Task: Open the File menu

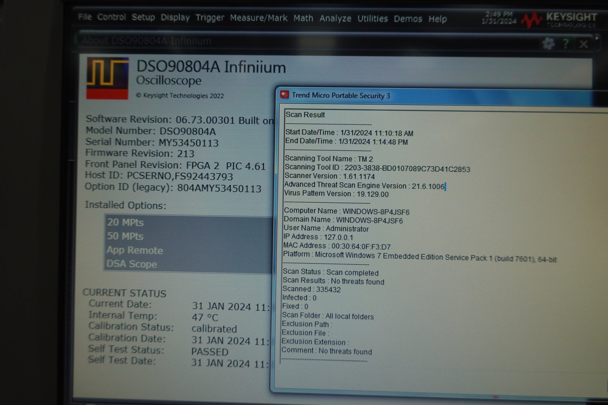Action: [85, 17]
